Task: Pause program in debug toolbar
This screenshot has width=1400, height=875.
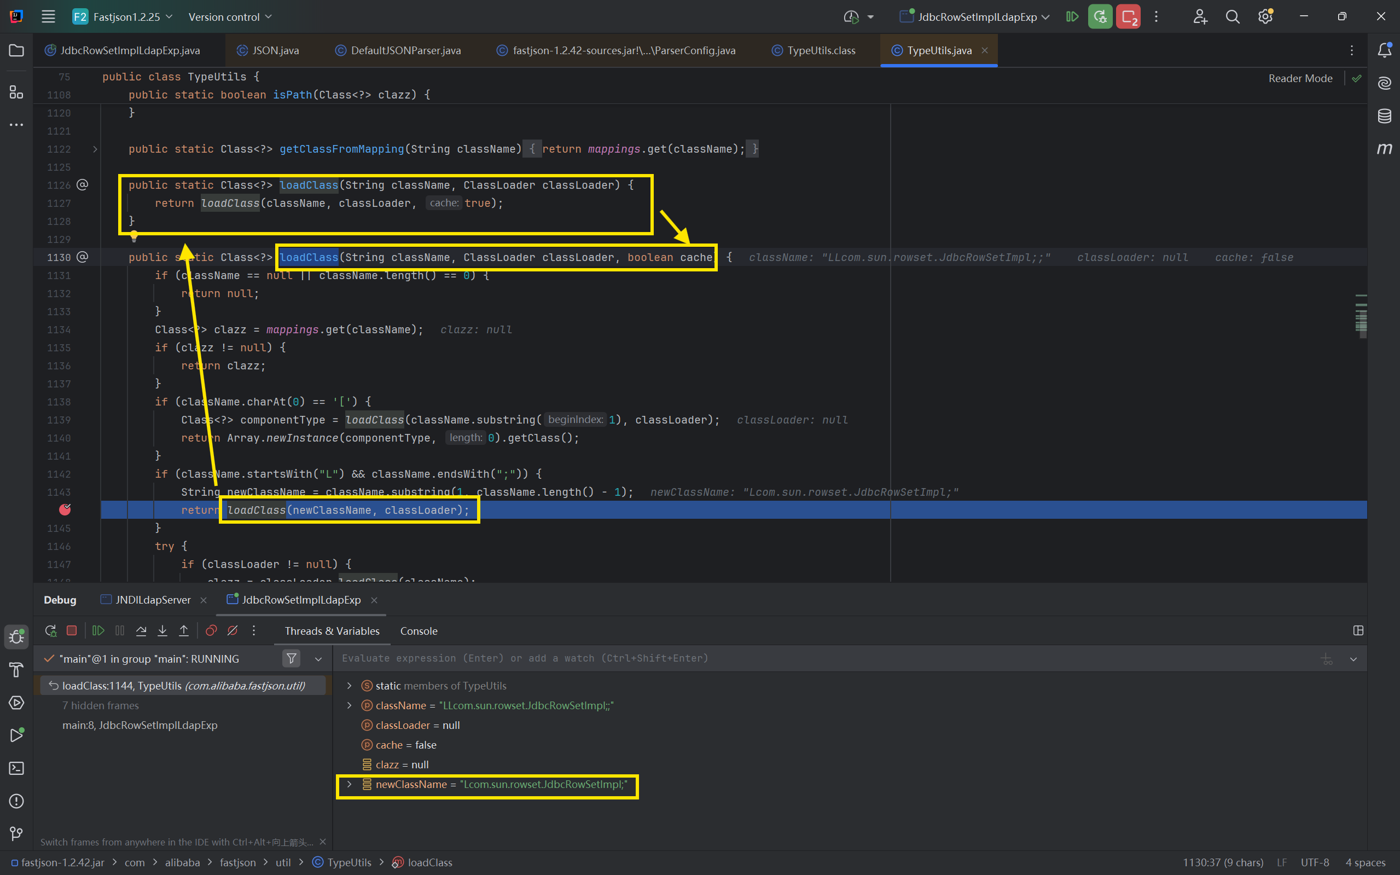Action: tap(120, 631)
